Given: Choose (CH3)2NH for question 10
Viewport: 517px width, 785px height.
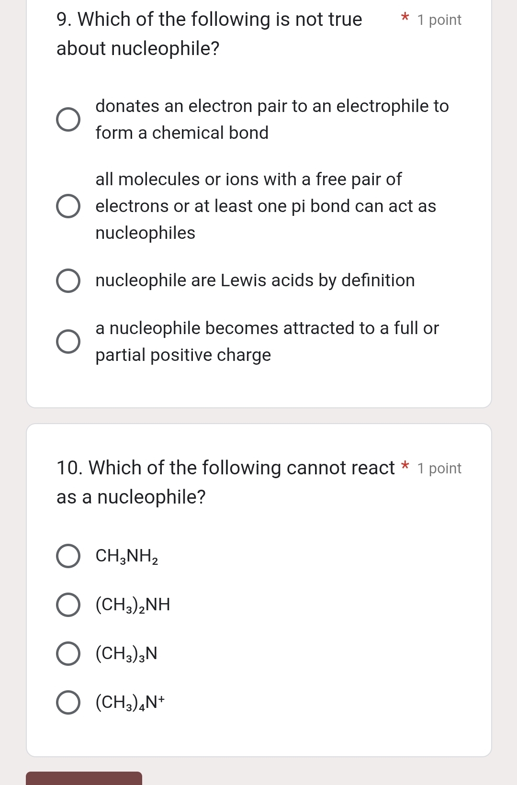Looking at the screenshot, I should tap(67, 605).
